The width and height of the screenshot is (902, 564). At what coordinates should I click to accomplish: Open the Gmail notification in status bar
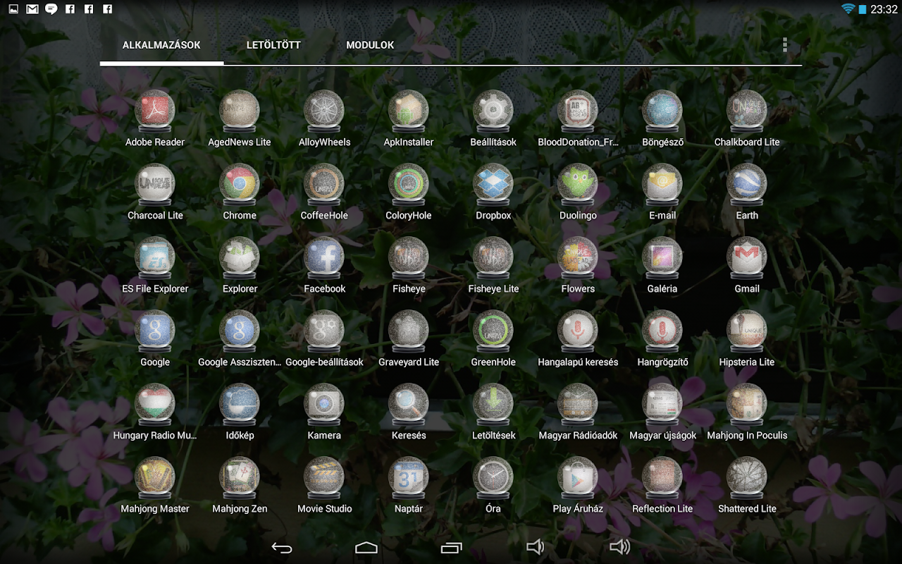pyautogui.click(x=32, y=9)
